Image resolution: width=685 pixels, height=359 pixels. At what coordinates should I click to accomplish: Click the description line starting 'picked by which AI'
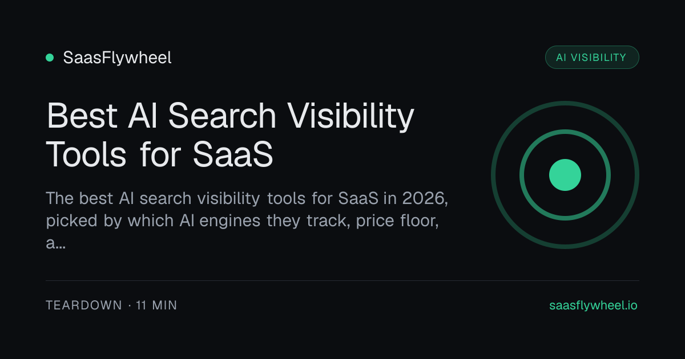coord(242,221)
